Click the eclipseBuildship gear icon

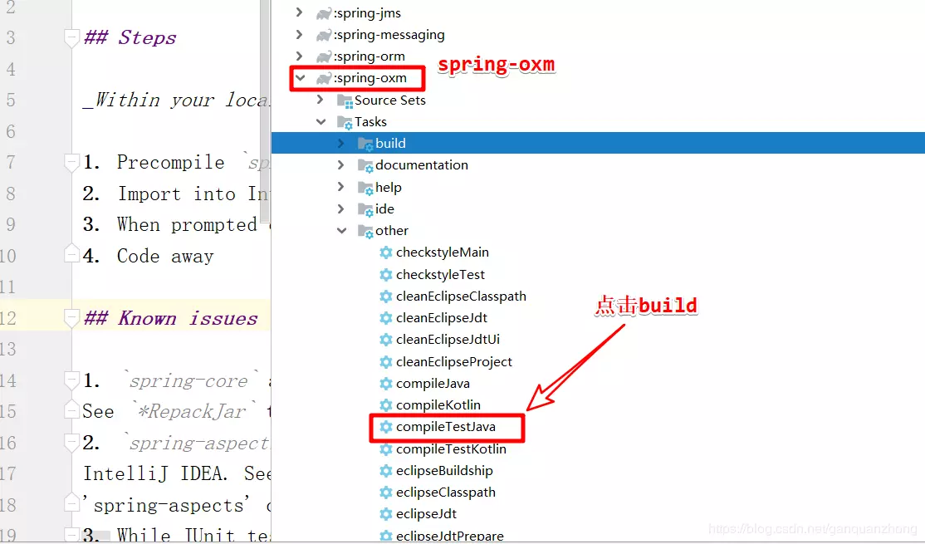tap(386, 471)
